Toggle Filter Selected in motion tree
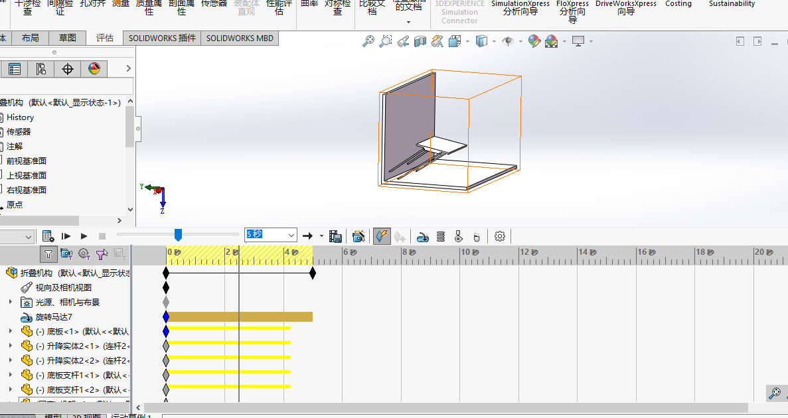 pos(102,253)
